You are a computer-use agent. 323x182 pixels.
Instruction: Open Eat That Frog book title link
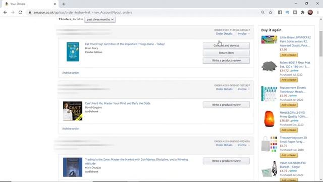point(125,44)
